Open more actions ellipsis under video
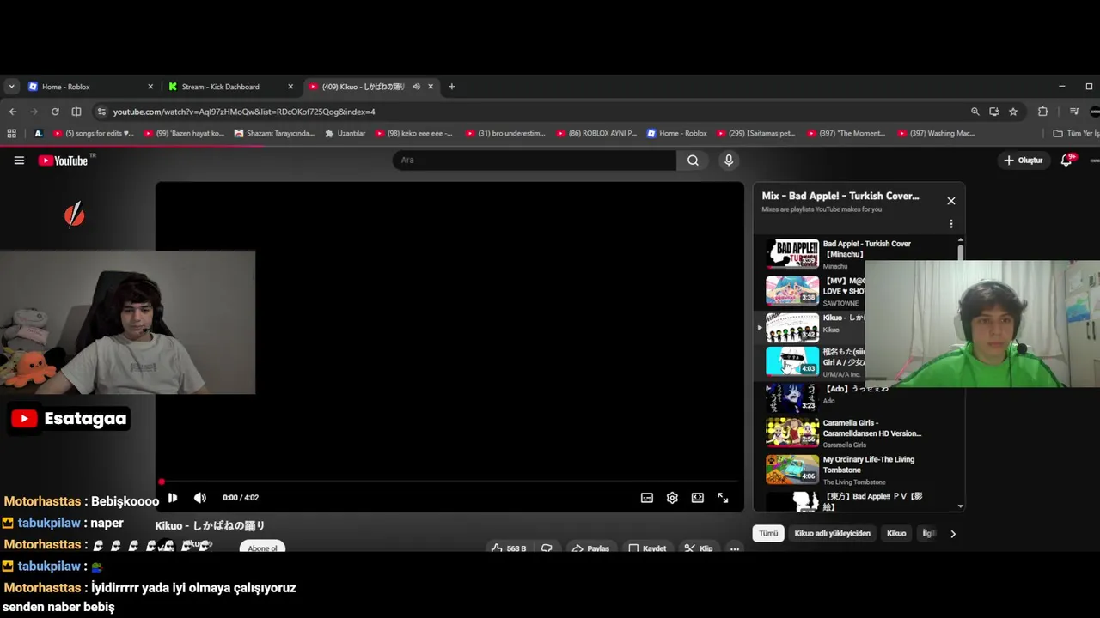The height and width of the screenshot is (618, 1100). (x=735, y=548)
